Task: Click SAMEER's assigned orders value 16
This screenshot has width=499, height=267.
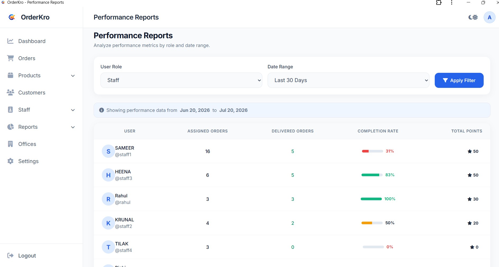Action: 208,151
